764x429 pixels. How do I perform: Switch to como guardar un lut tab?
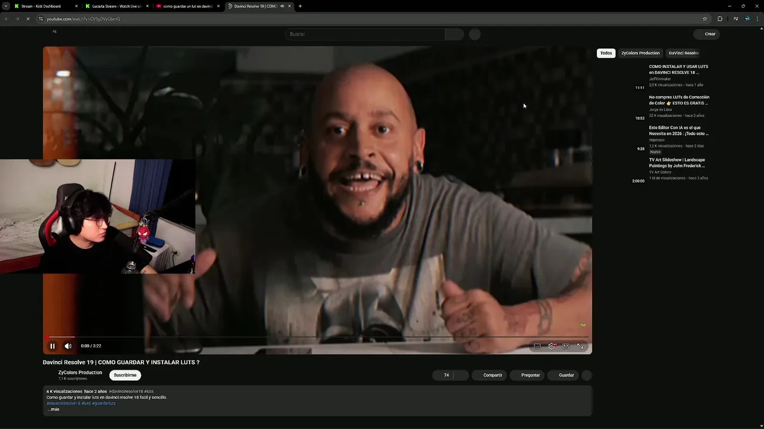[187, 6]
